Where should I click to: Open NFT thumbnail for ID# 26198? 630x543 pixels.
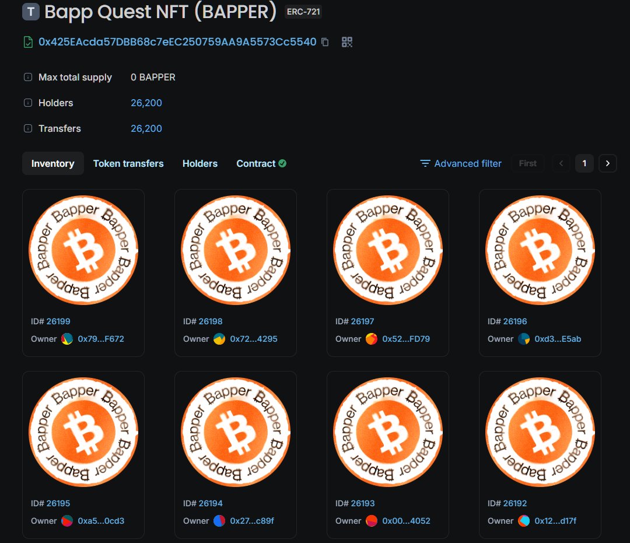tap(236, 250)
